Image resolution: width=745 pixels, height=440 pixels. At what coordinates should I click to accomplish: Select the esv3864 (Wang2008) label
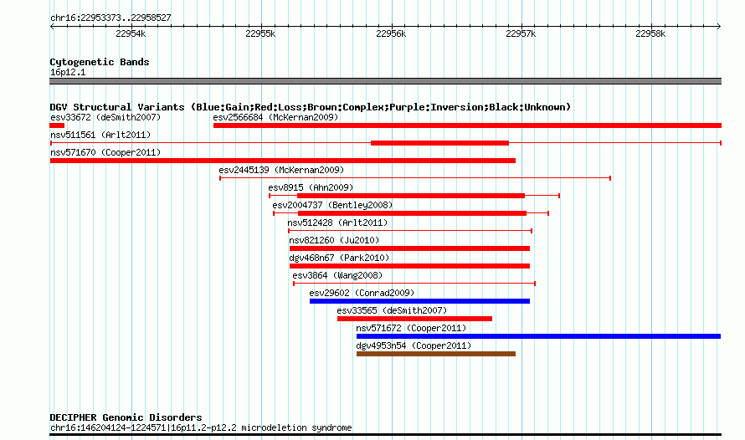[x=337, y=275]
